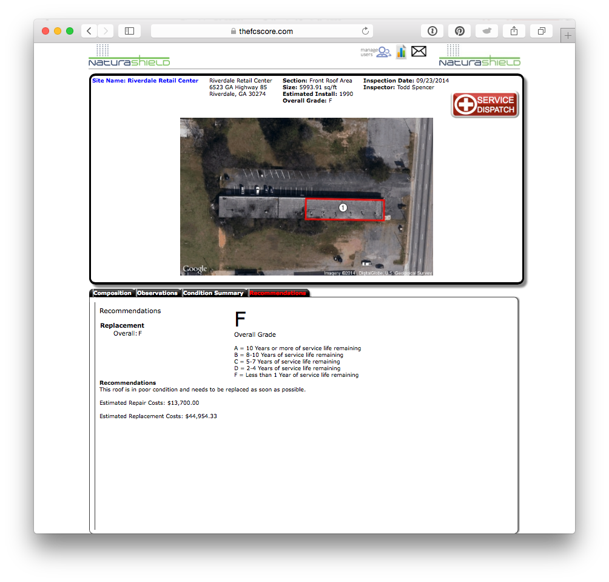Viewport: 609px width, 582px height.
Task: Click the Safari back navigation arrow
Action: [89, 30]
